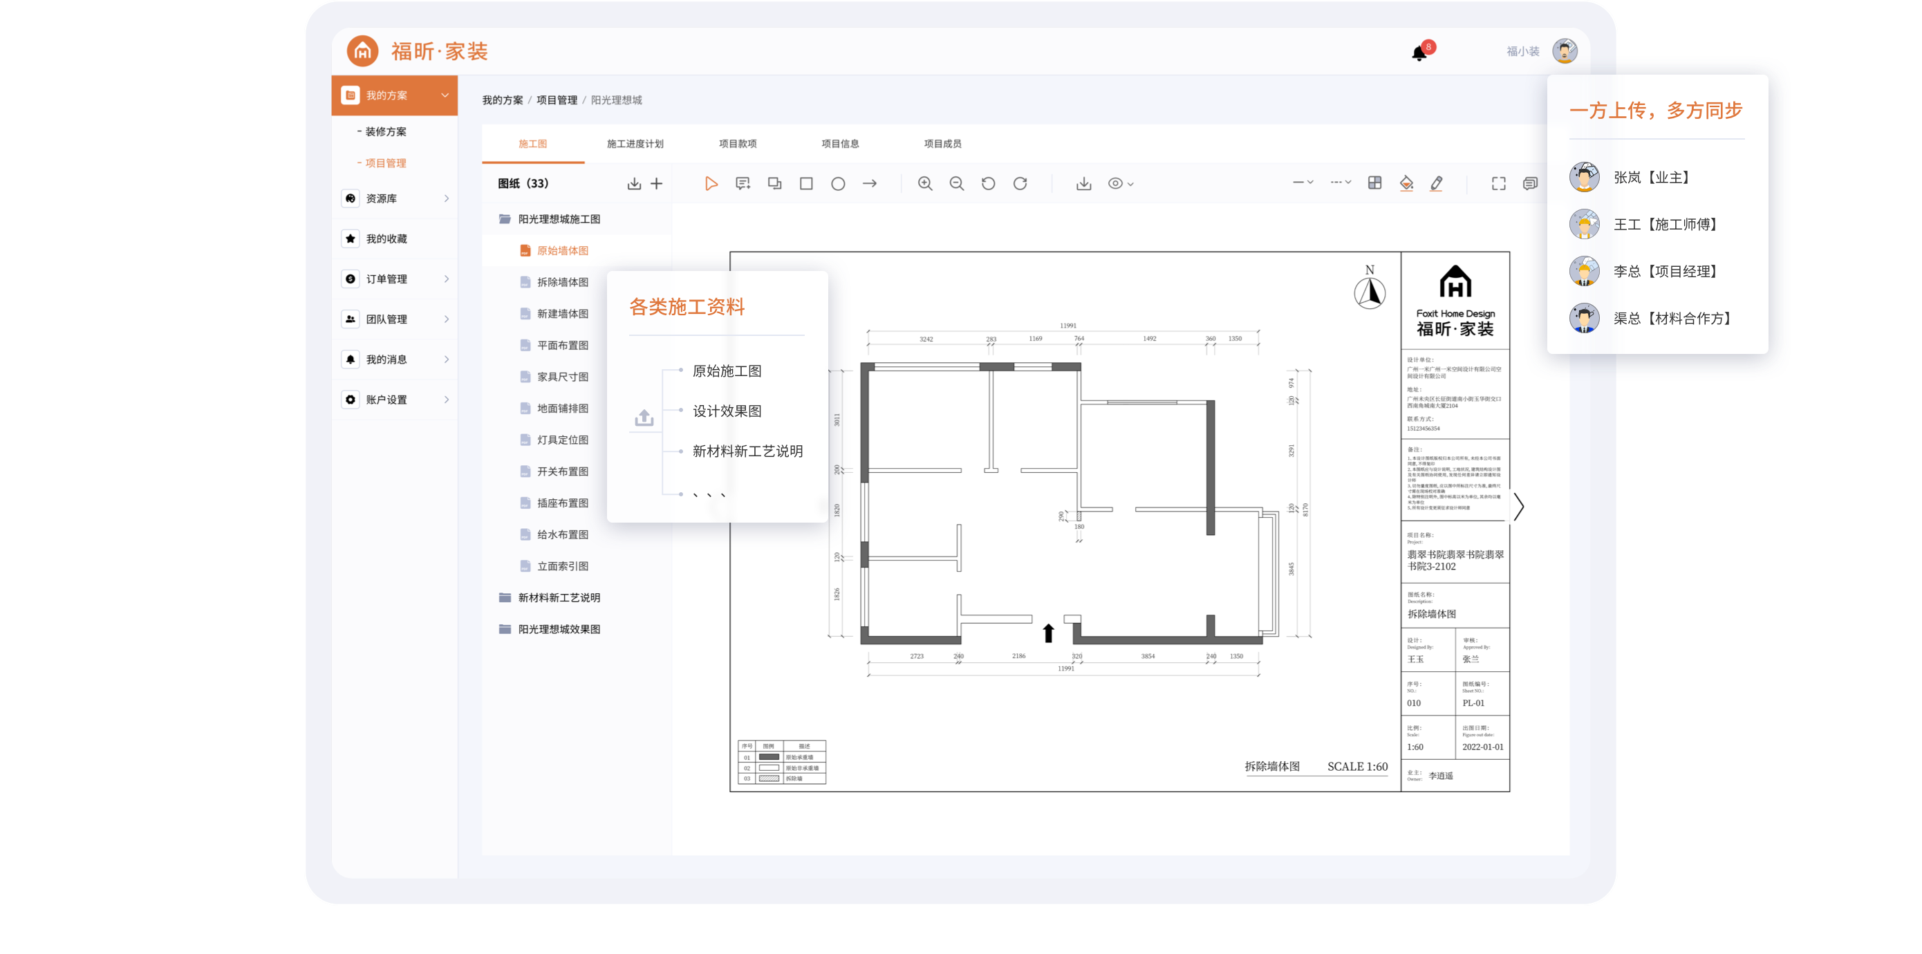Expand 团队管理 in the sidebar
Screen dimensions: 1922x954
tap(395, 319)
